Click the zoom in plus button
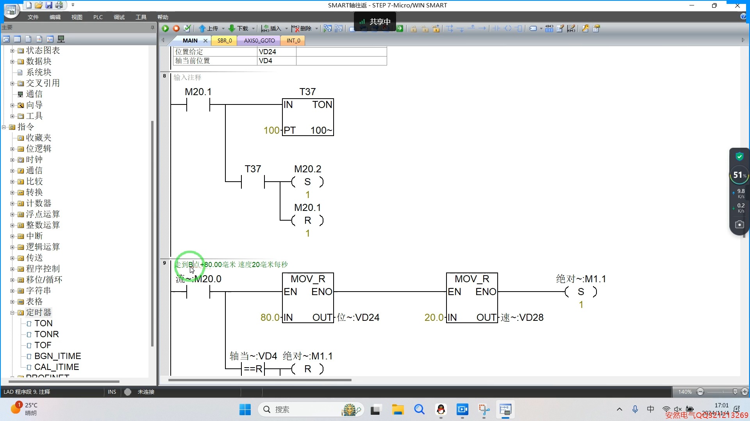 [x=745, y=392]
